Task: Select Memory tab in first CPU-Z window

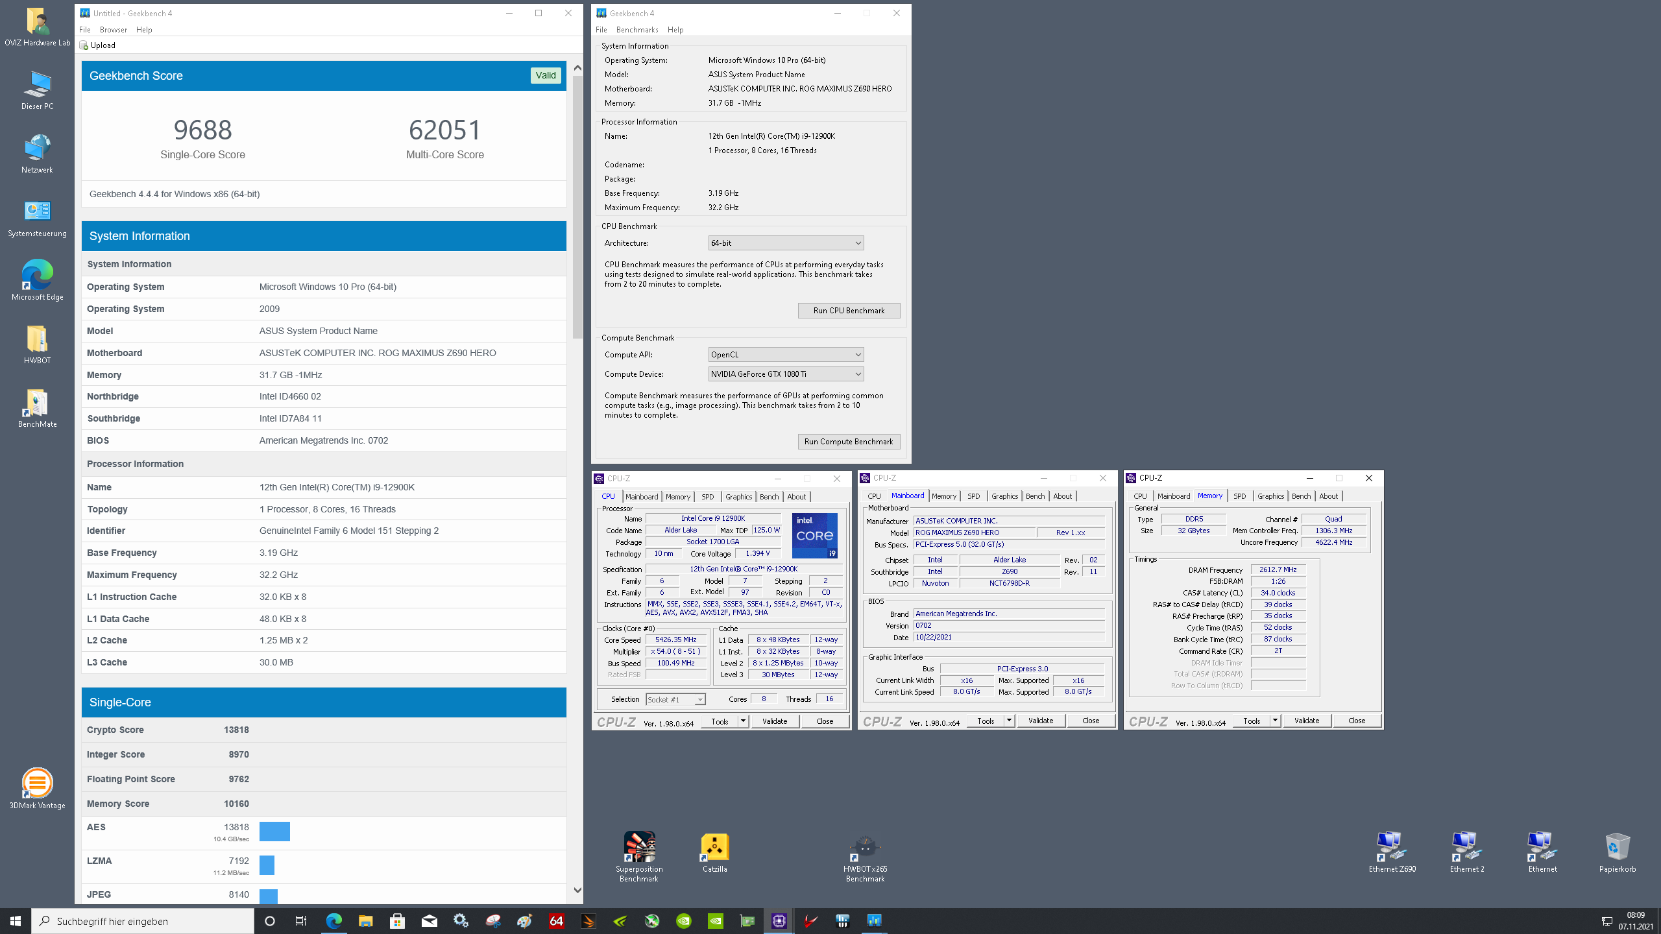Action: pyautogui.click(x=678, y=497)
